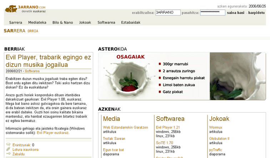Click the 3ARRANO.com fish logo
270x158 pixels.
(x=11, y=9)
